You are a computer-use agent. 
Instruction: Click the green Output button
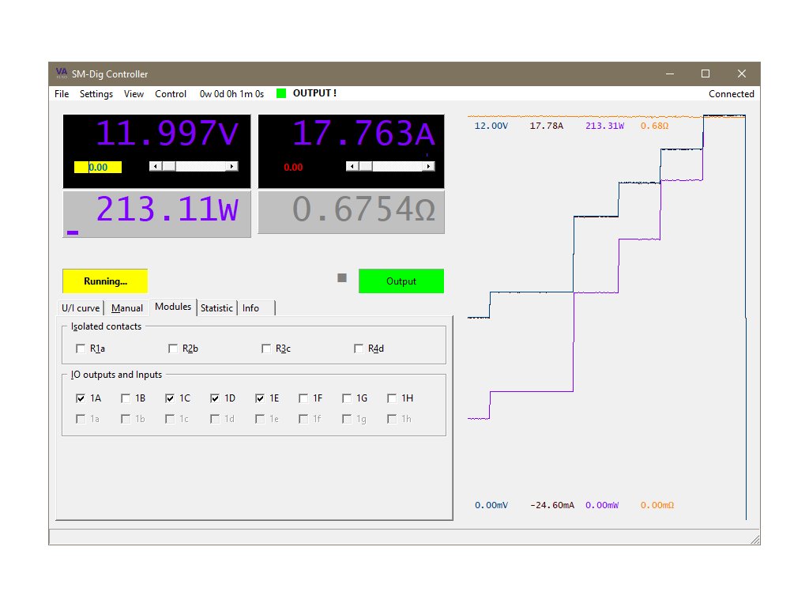(x=401, y=281)
